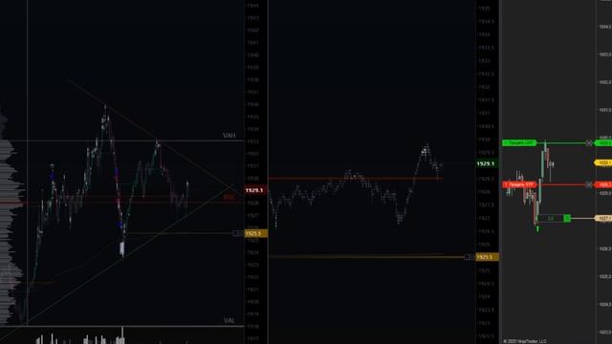Click the red stop price flag on right axis
Screen dimensions: 612x344
pos(603,184)
